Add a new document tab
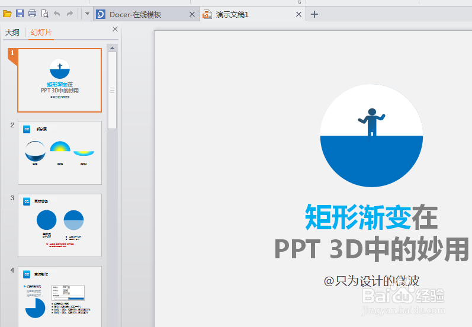 (314, 14)
